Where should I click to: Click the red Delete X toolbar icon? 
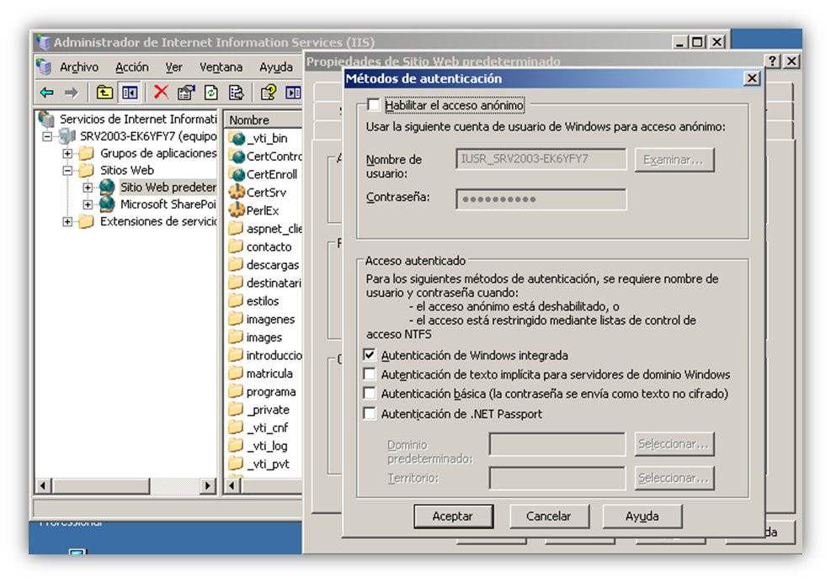point(161,93)
